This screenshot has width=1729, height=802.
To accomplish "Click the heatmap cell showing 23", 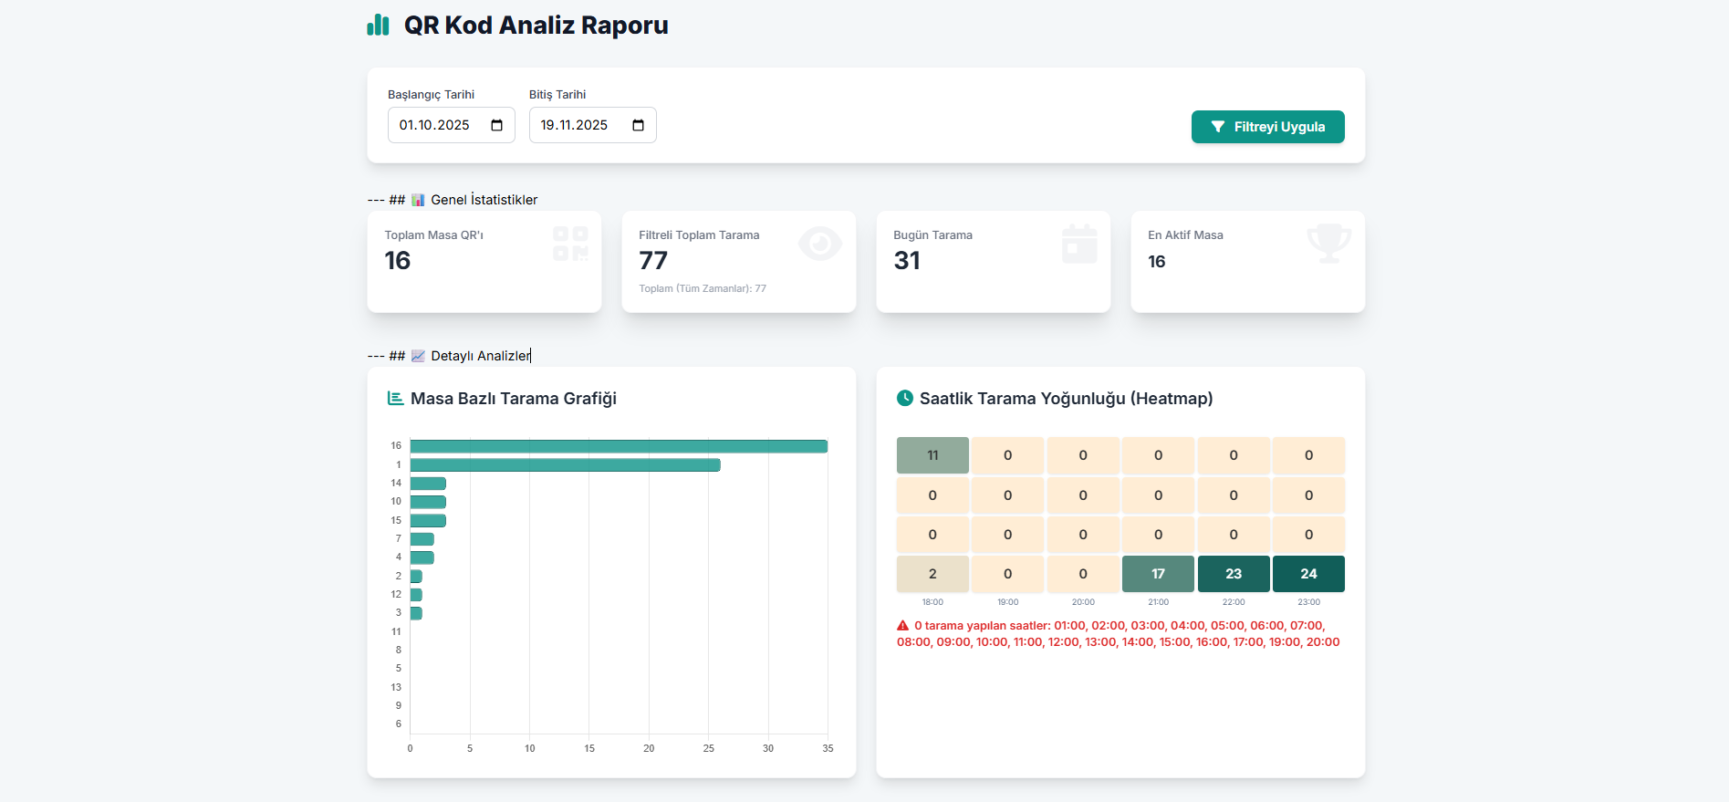I will click(x=1233, y=574).
